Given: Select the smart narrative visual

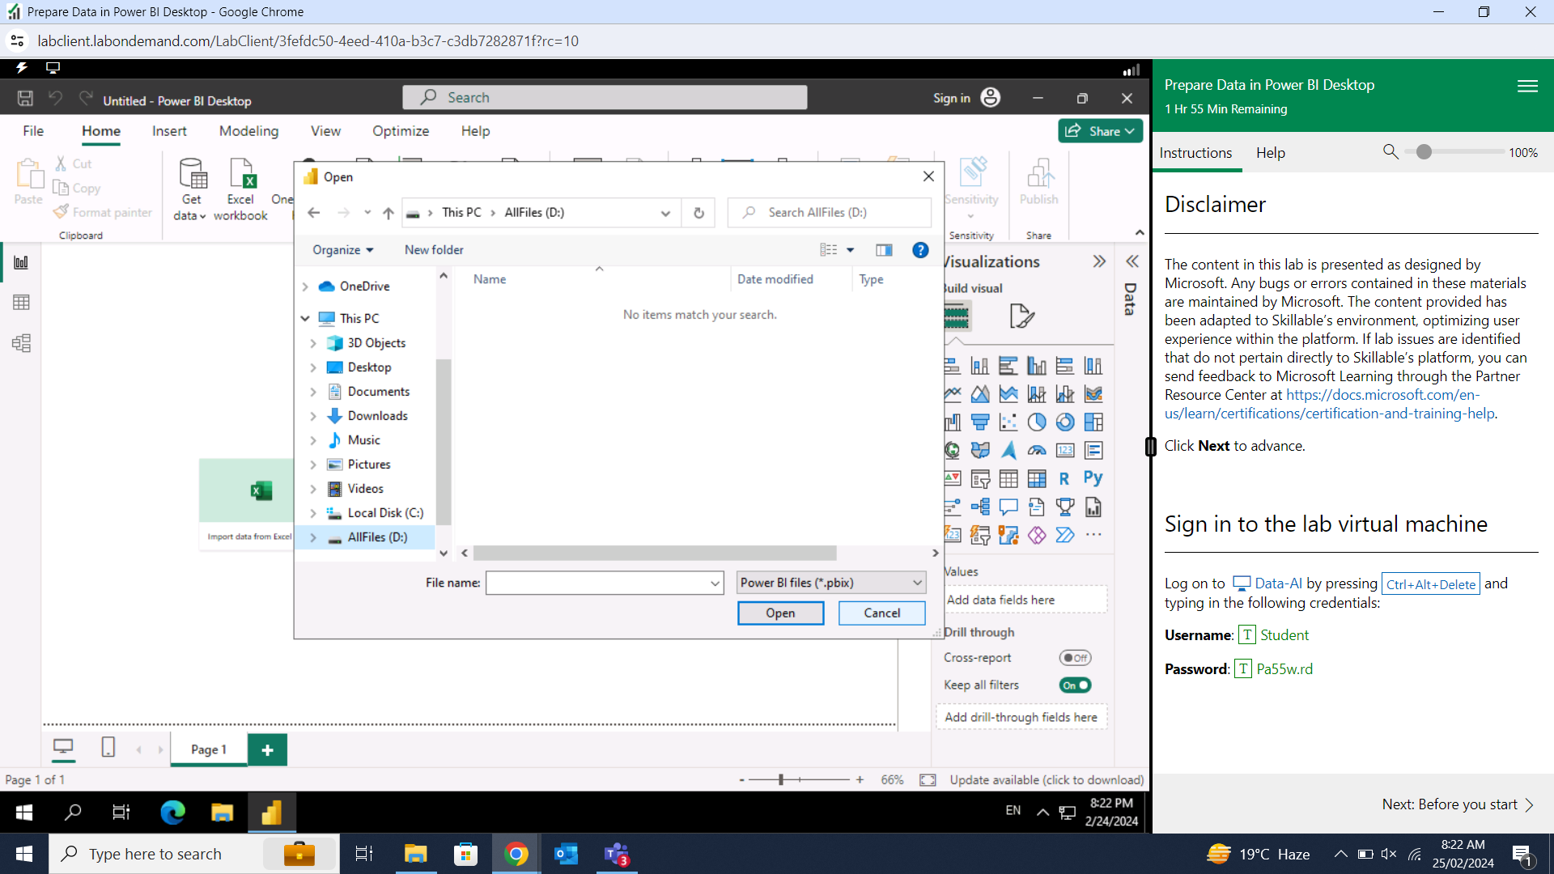Looking at the screenshot, I should click(1037, 507).
